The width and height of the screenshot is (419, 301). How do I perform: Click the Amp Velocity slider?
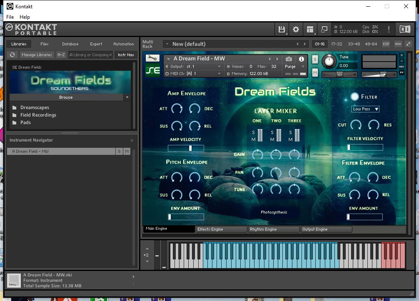(x=186, y=148)
